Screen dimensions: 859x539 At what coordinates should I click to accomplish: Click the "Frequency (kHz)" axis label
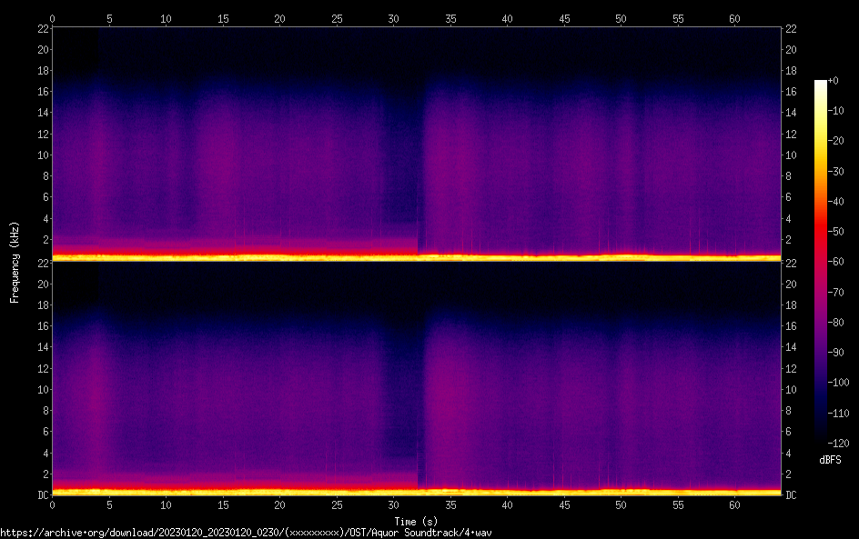tap(15, 261)
